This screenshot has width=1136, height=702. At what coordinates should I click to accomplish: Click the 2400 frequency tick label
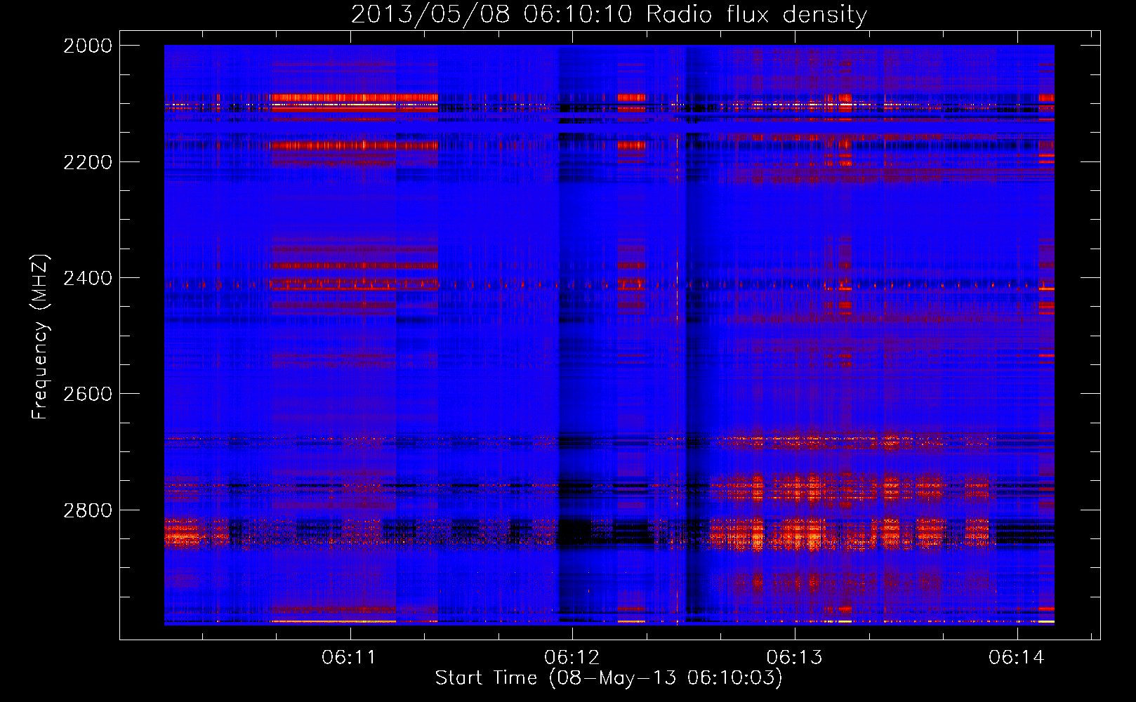point(88,278)
